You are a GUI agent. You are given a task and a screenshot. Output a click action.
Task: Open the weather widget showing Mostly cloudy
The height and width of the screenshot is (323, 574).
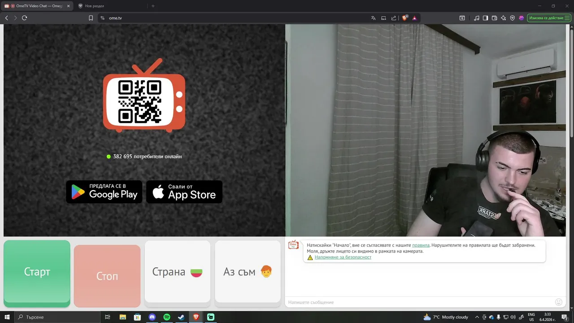pyautogui.click(x=446, y=317)
